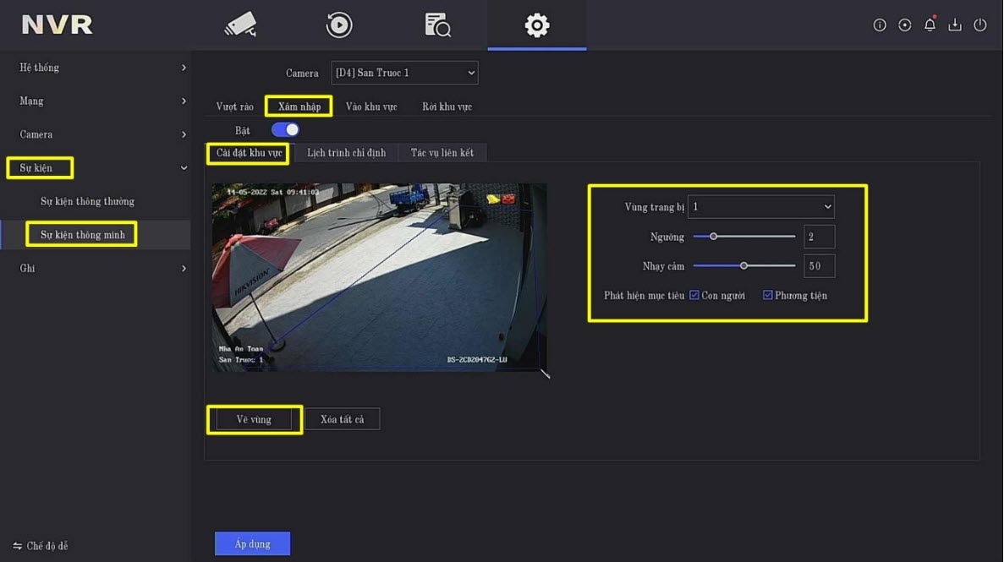Uncheck the Con người checkbox
The image size is (1004, 562).
(x=694, y=295)
